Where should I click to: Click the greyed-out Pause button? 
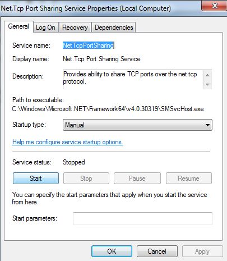click(137, 178)
